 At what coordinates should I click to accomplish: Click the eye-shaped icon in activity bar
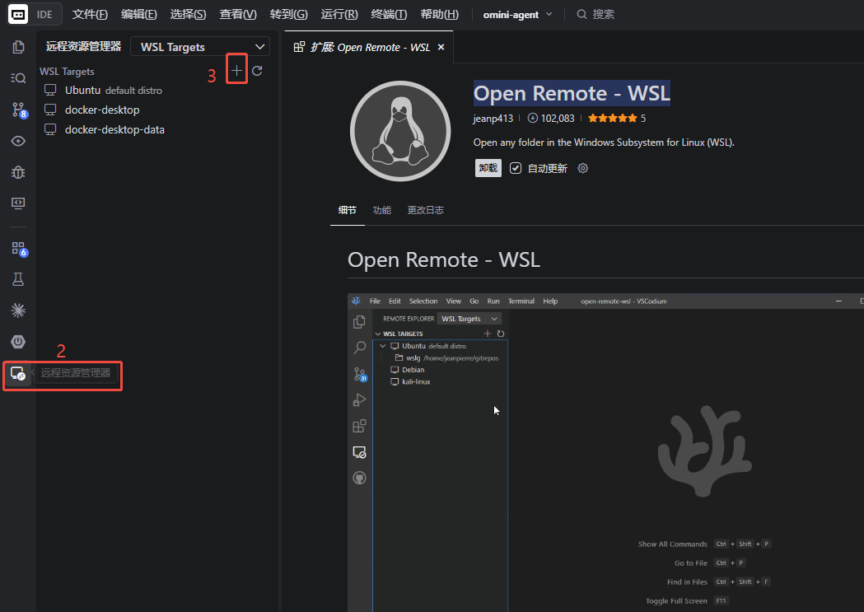18,141
